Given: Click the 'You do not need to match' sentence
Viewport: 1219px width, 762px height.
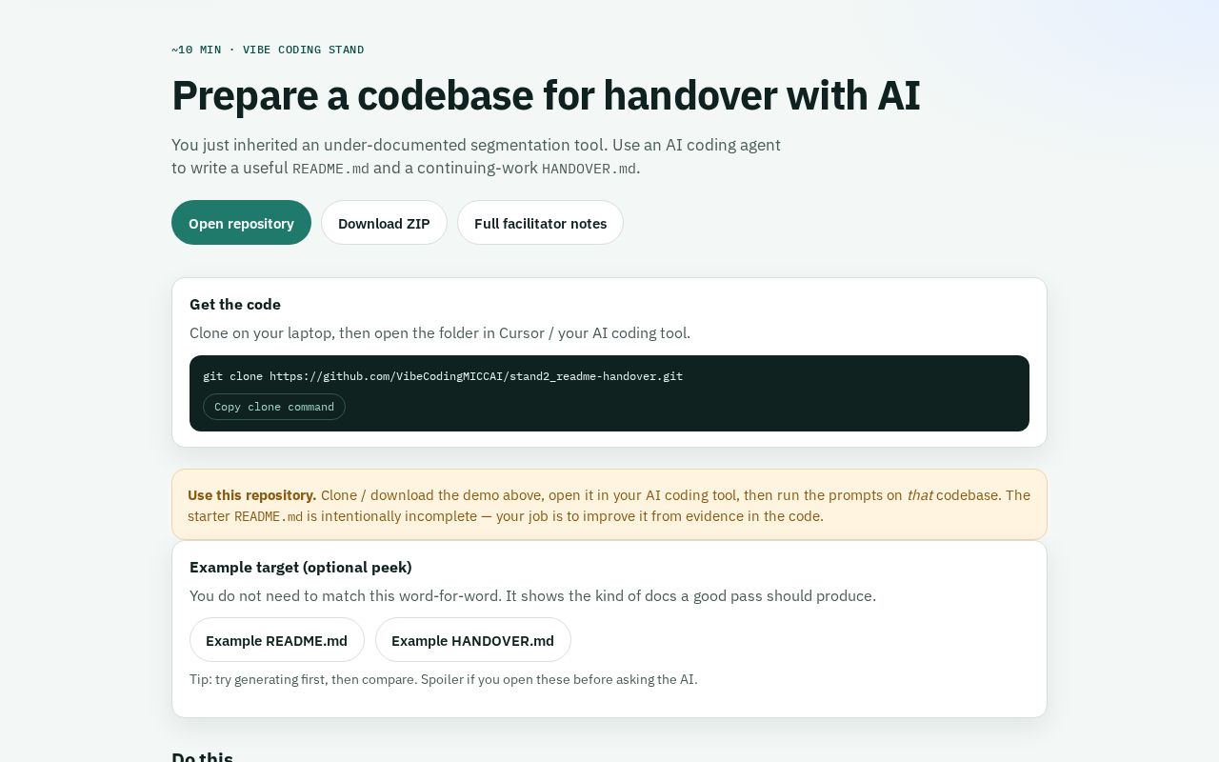Looking at the screenshot, I should coord(532,596).
